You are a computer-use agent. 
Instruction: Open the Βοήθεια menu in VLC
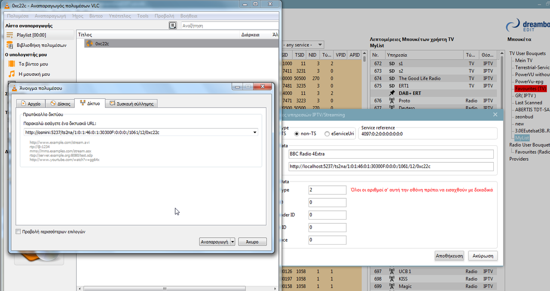coord(189,16)
